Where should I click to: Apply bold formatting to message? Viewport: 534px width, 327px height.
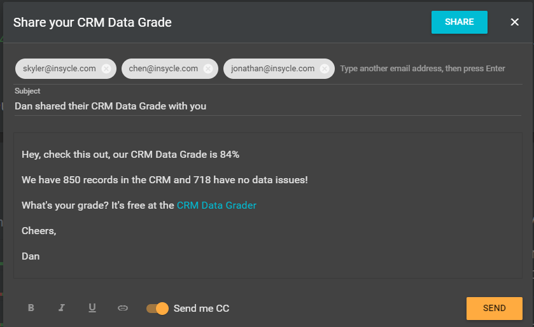(31, 309)
